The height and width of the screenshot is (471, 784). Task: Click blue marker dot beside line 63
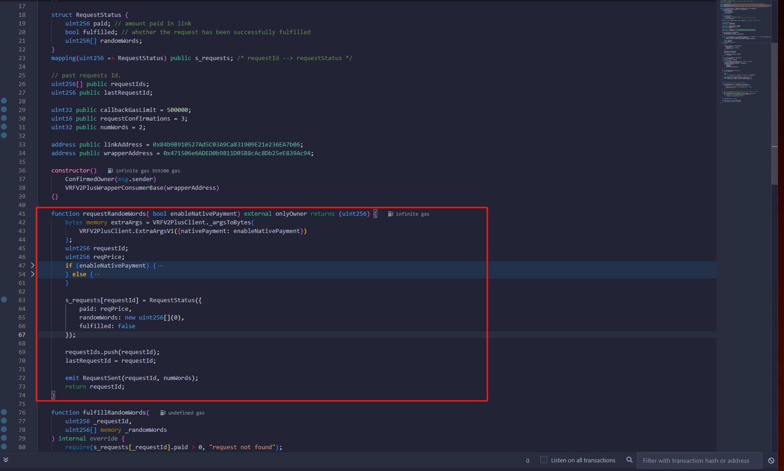[4, 300]
